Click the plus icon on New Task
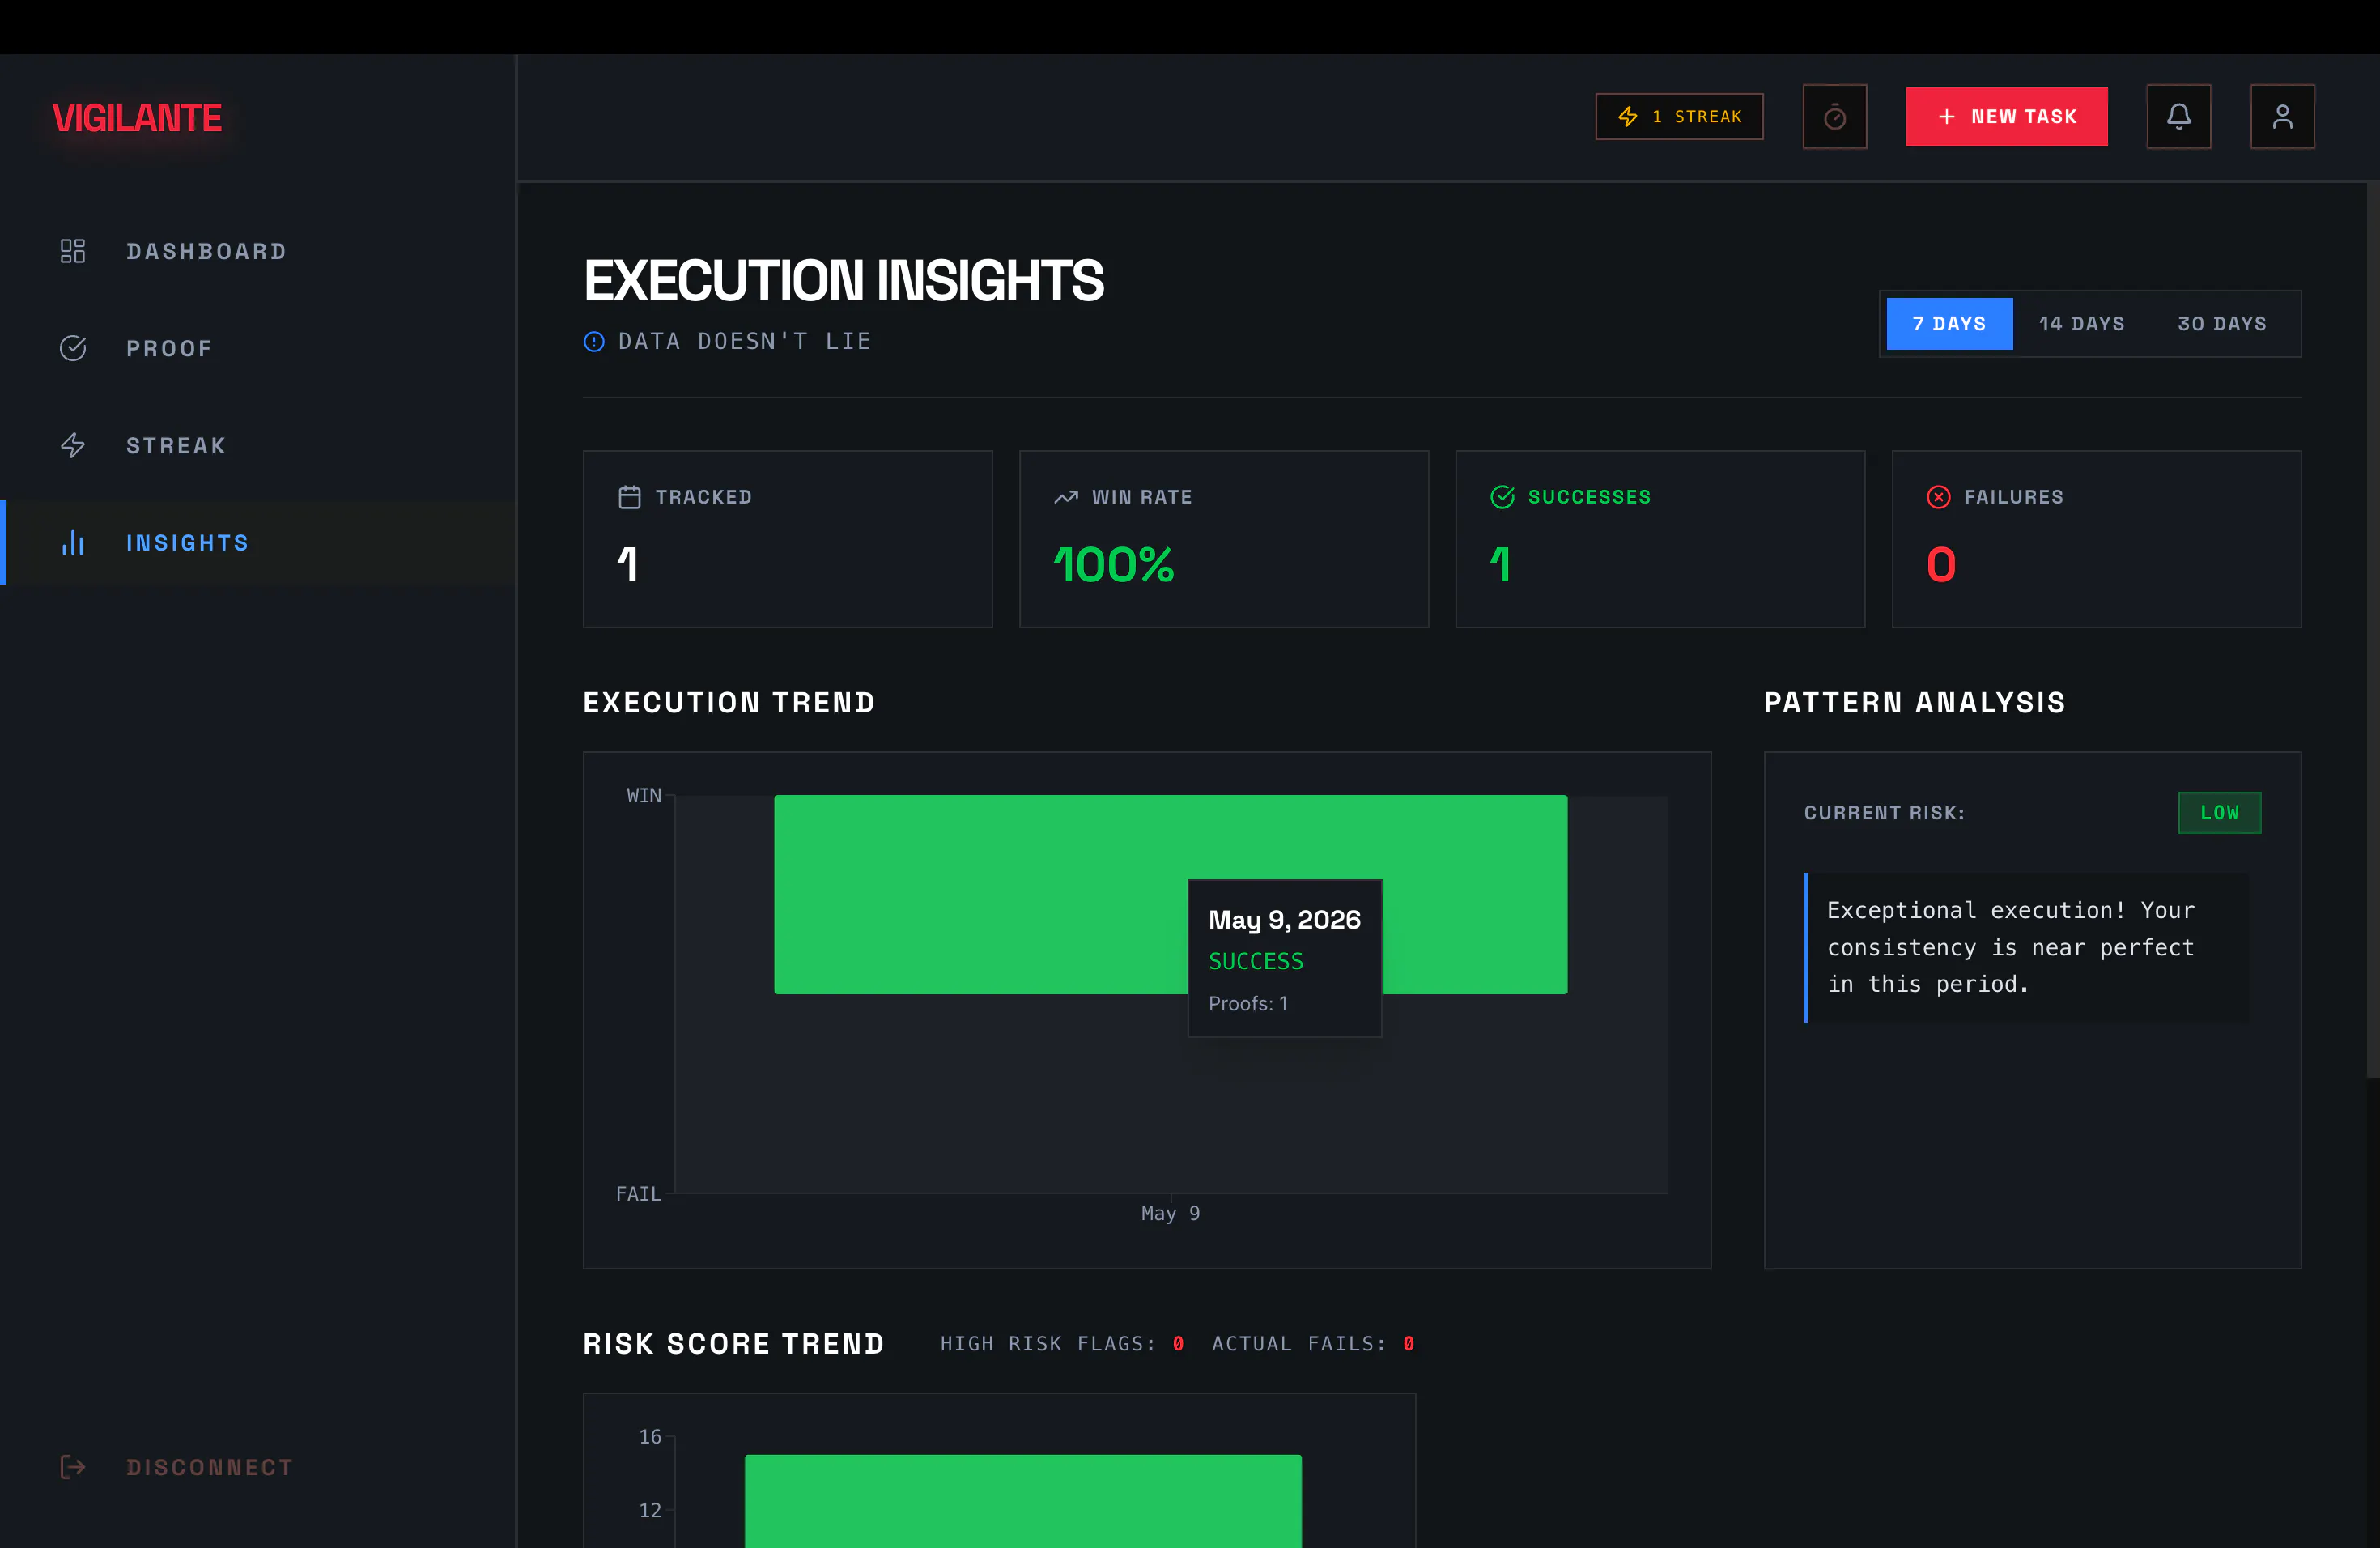 [1946, 117]
